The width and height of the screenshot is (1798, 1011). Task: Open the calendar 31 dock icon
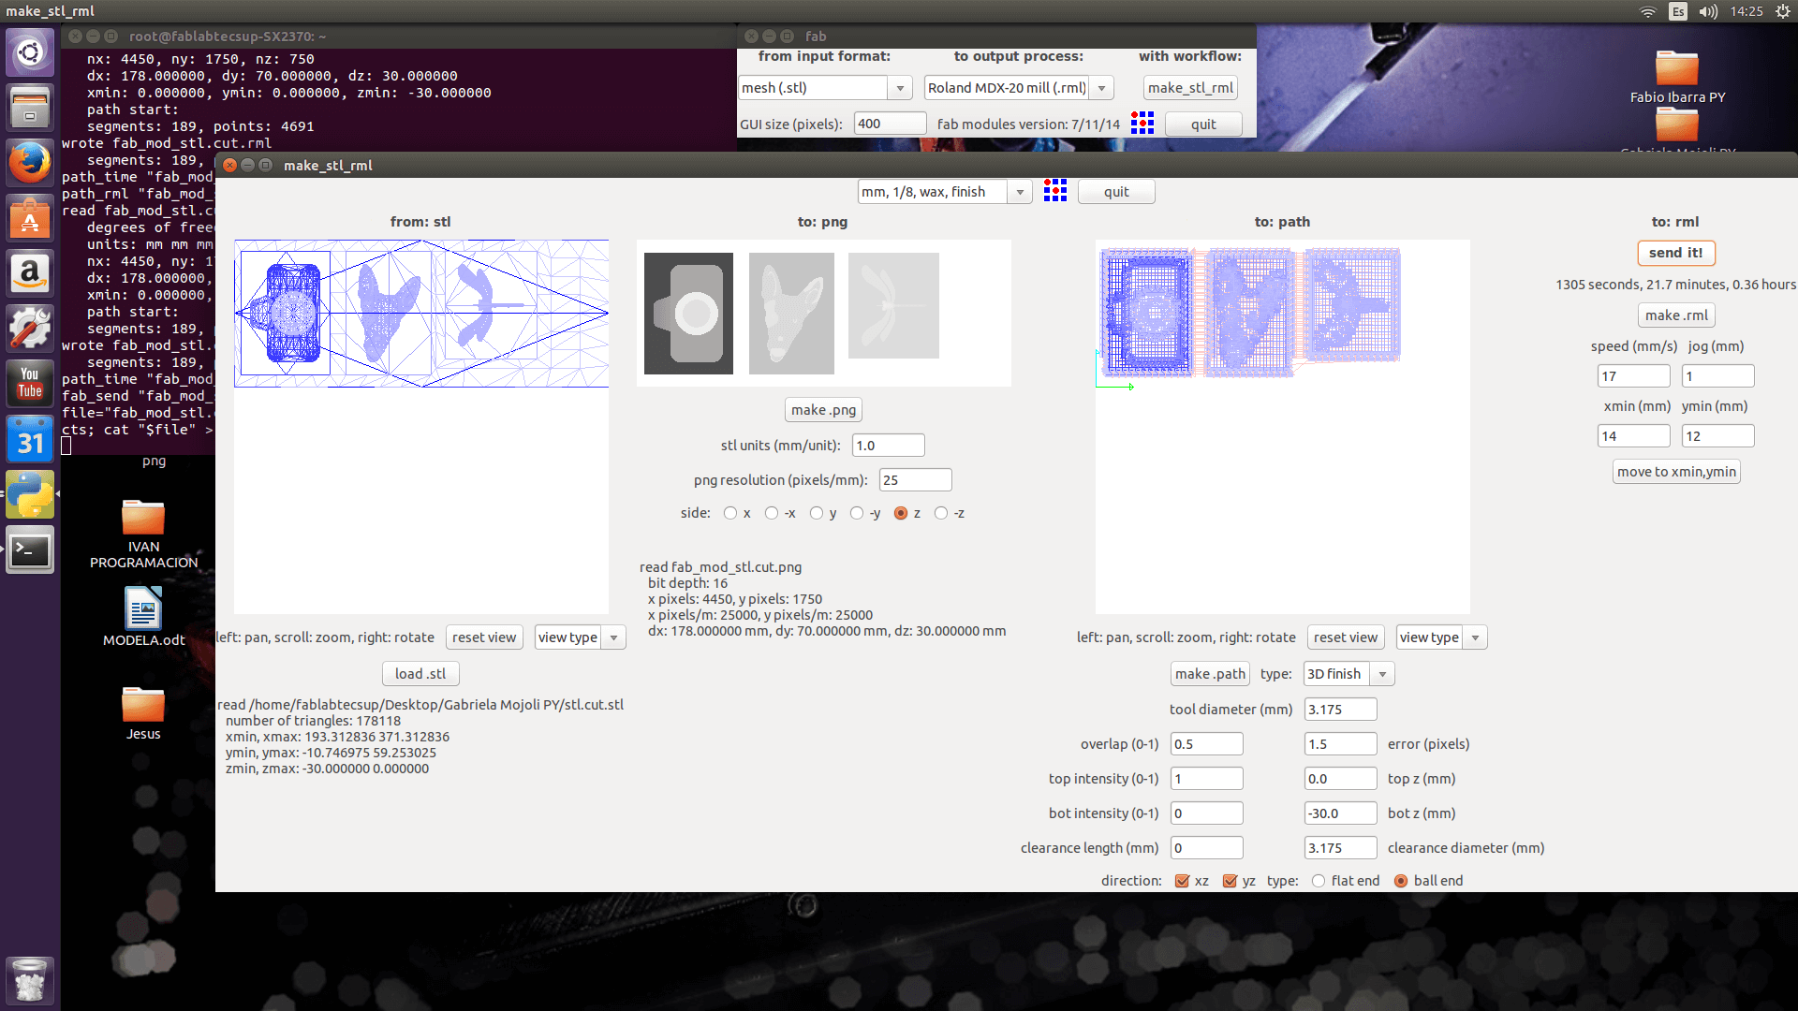[x=30, y=438]
